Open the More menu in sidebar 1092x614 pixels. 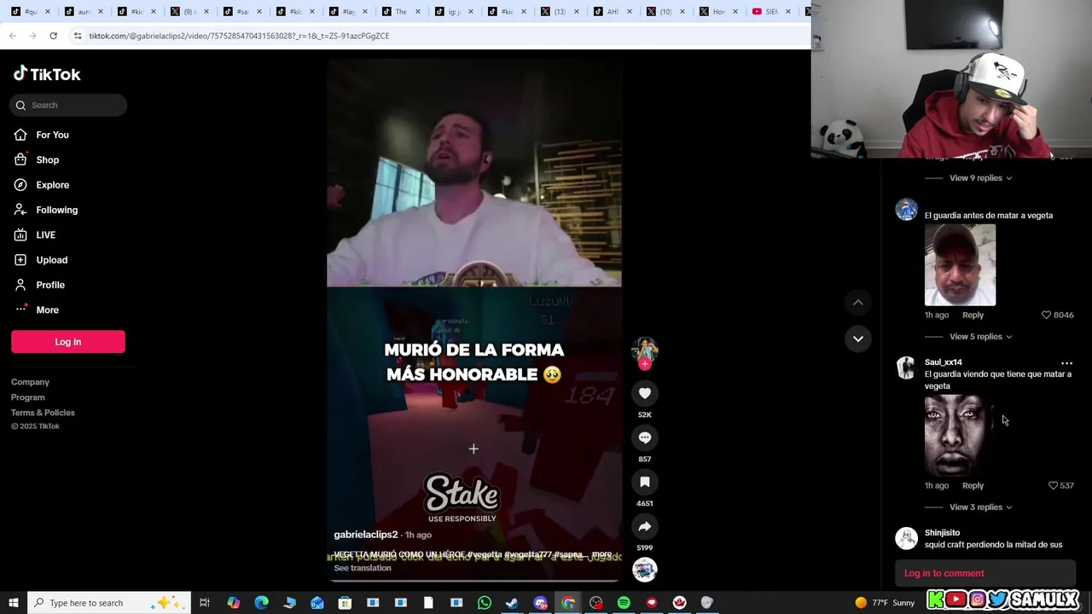[47, 310]
